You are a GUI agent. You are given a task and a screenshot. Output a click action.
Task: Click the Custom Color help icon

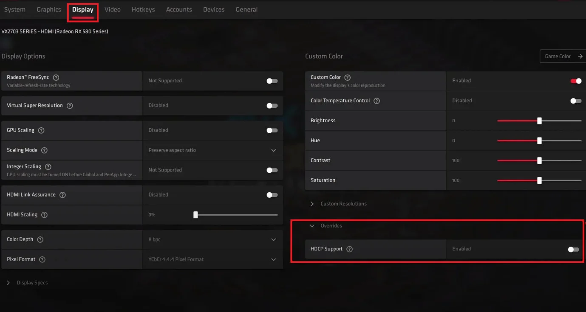347,78
